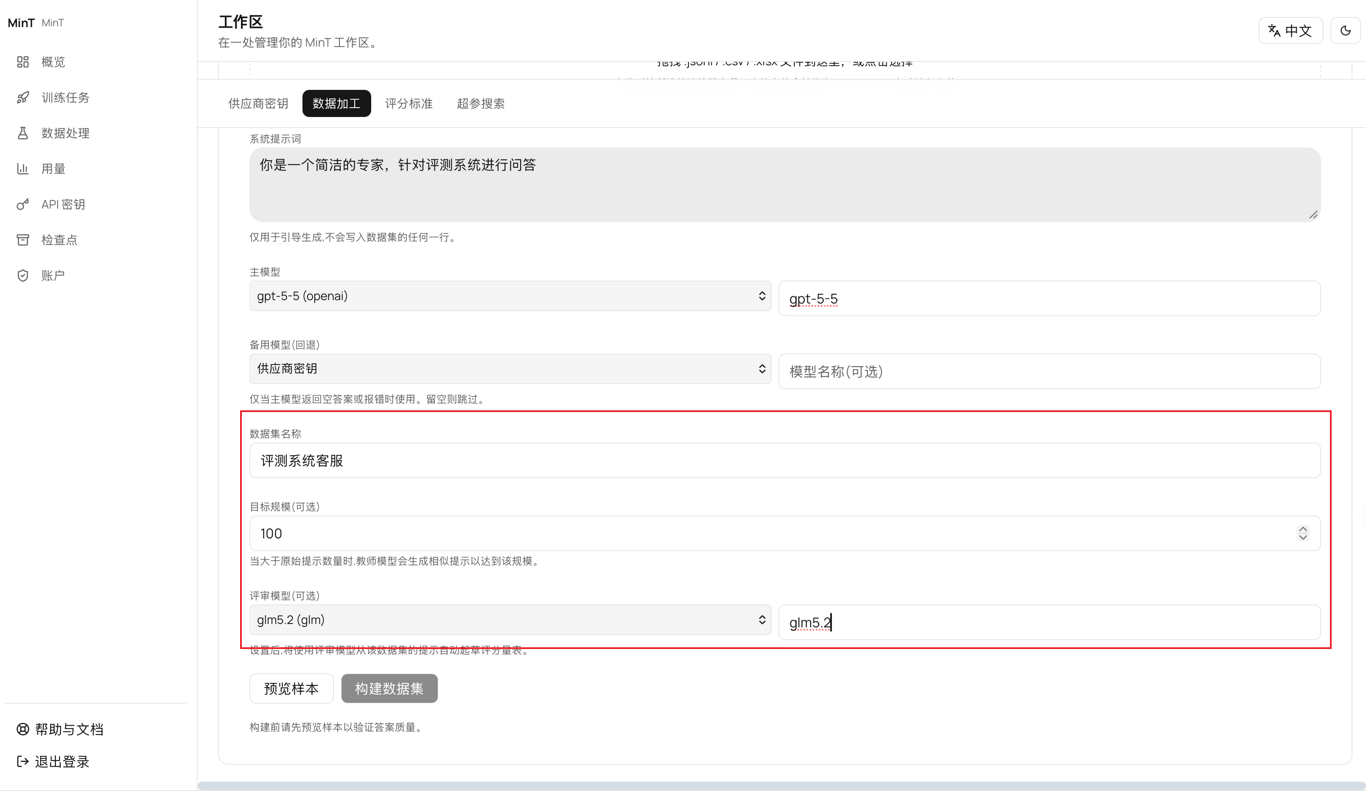This screenshot has width=1366, height=791.
Task: Click the 主模型 name field containing gpt-5-5
Action: [x=1050, y=298]
